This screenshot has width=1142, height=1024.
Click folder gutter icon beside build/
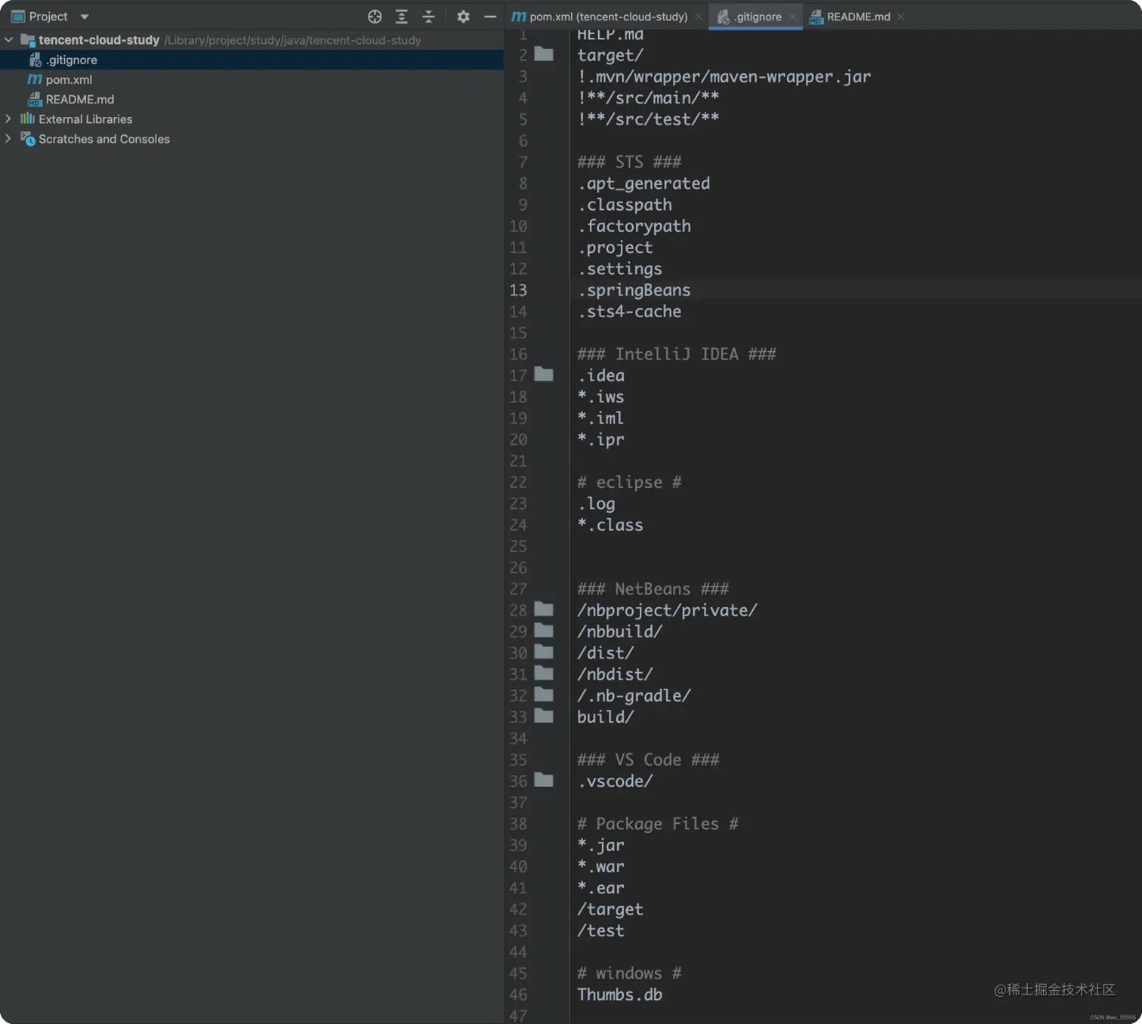click(x=544, y=716)
